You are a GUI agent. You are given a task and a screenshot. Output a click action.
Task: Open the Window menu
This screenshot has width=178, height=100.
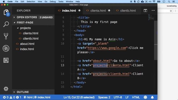69,1
